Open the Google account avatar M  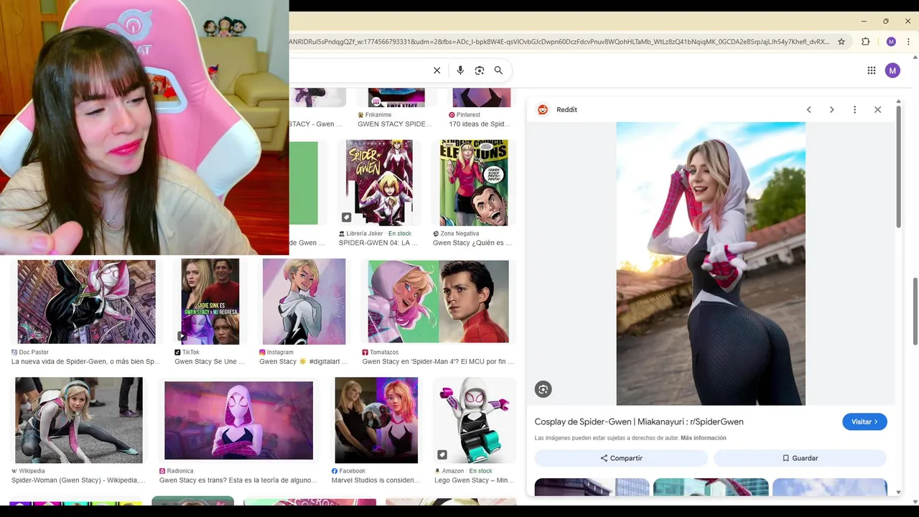892,70
